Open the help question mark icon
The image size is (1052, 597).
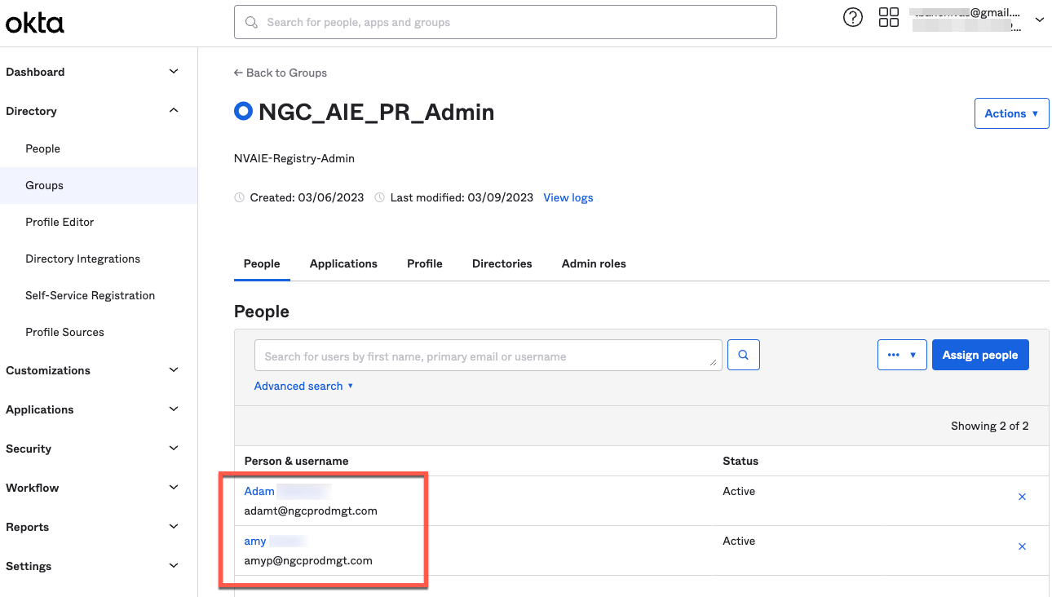click(x=853, y=18)
